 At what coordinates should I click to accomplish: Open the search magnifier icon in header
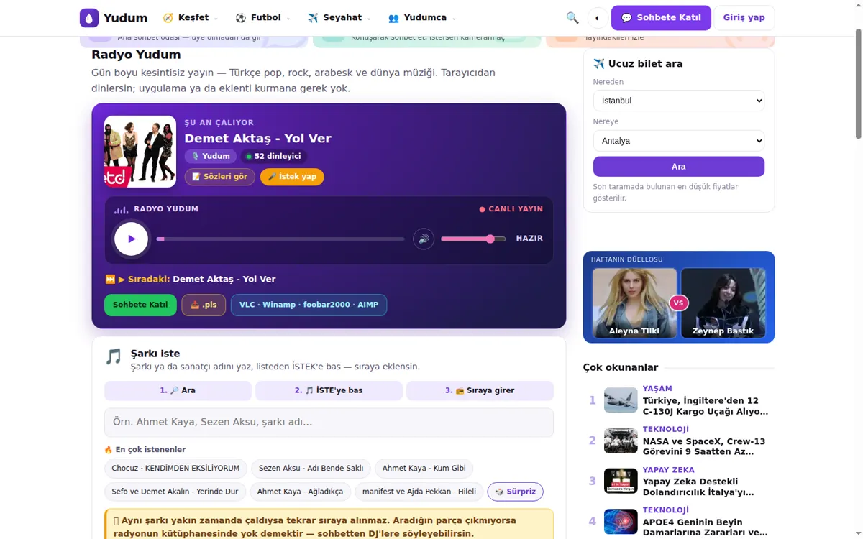click(572, 18)
